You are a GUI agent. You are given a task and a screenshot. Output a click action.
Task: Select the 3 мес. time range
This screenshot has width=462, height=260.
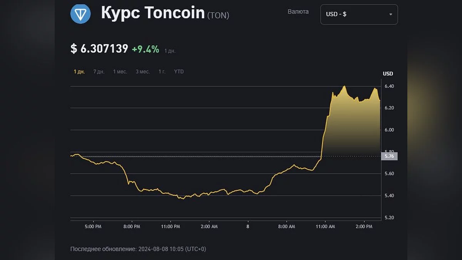[x=142, y=72]
